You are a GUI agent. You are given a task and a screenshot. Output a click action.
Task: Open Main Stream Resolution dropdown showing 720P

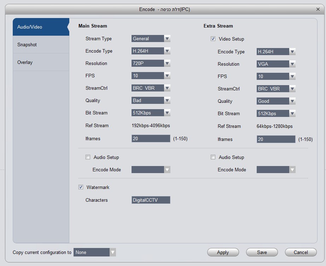point(151,63)
